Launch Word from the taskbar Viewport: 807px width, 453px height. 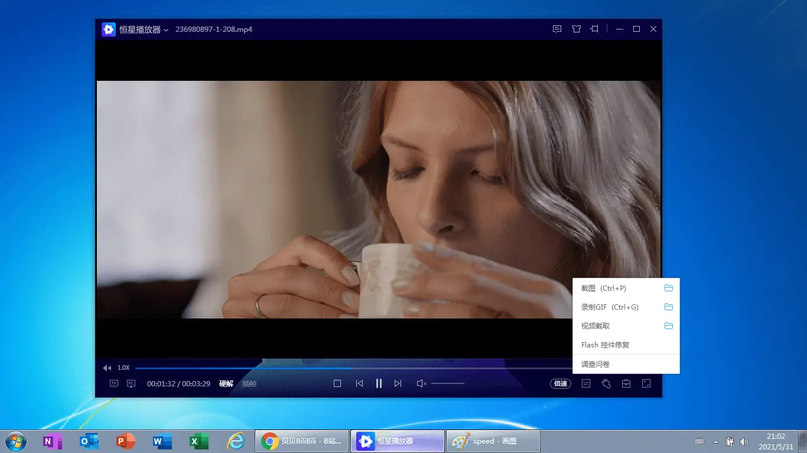click(162, 441)
